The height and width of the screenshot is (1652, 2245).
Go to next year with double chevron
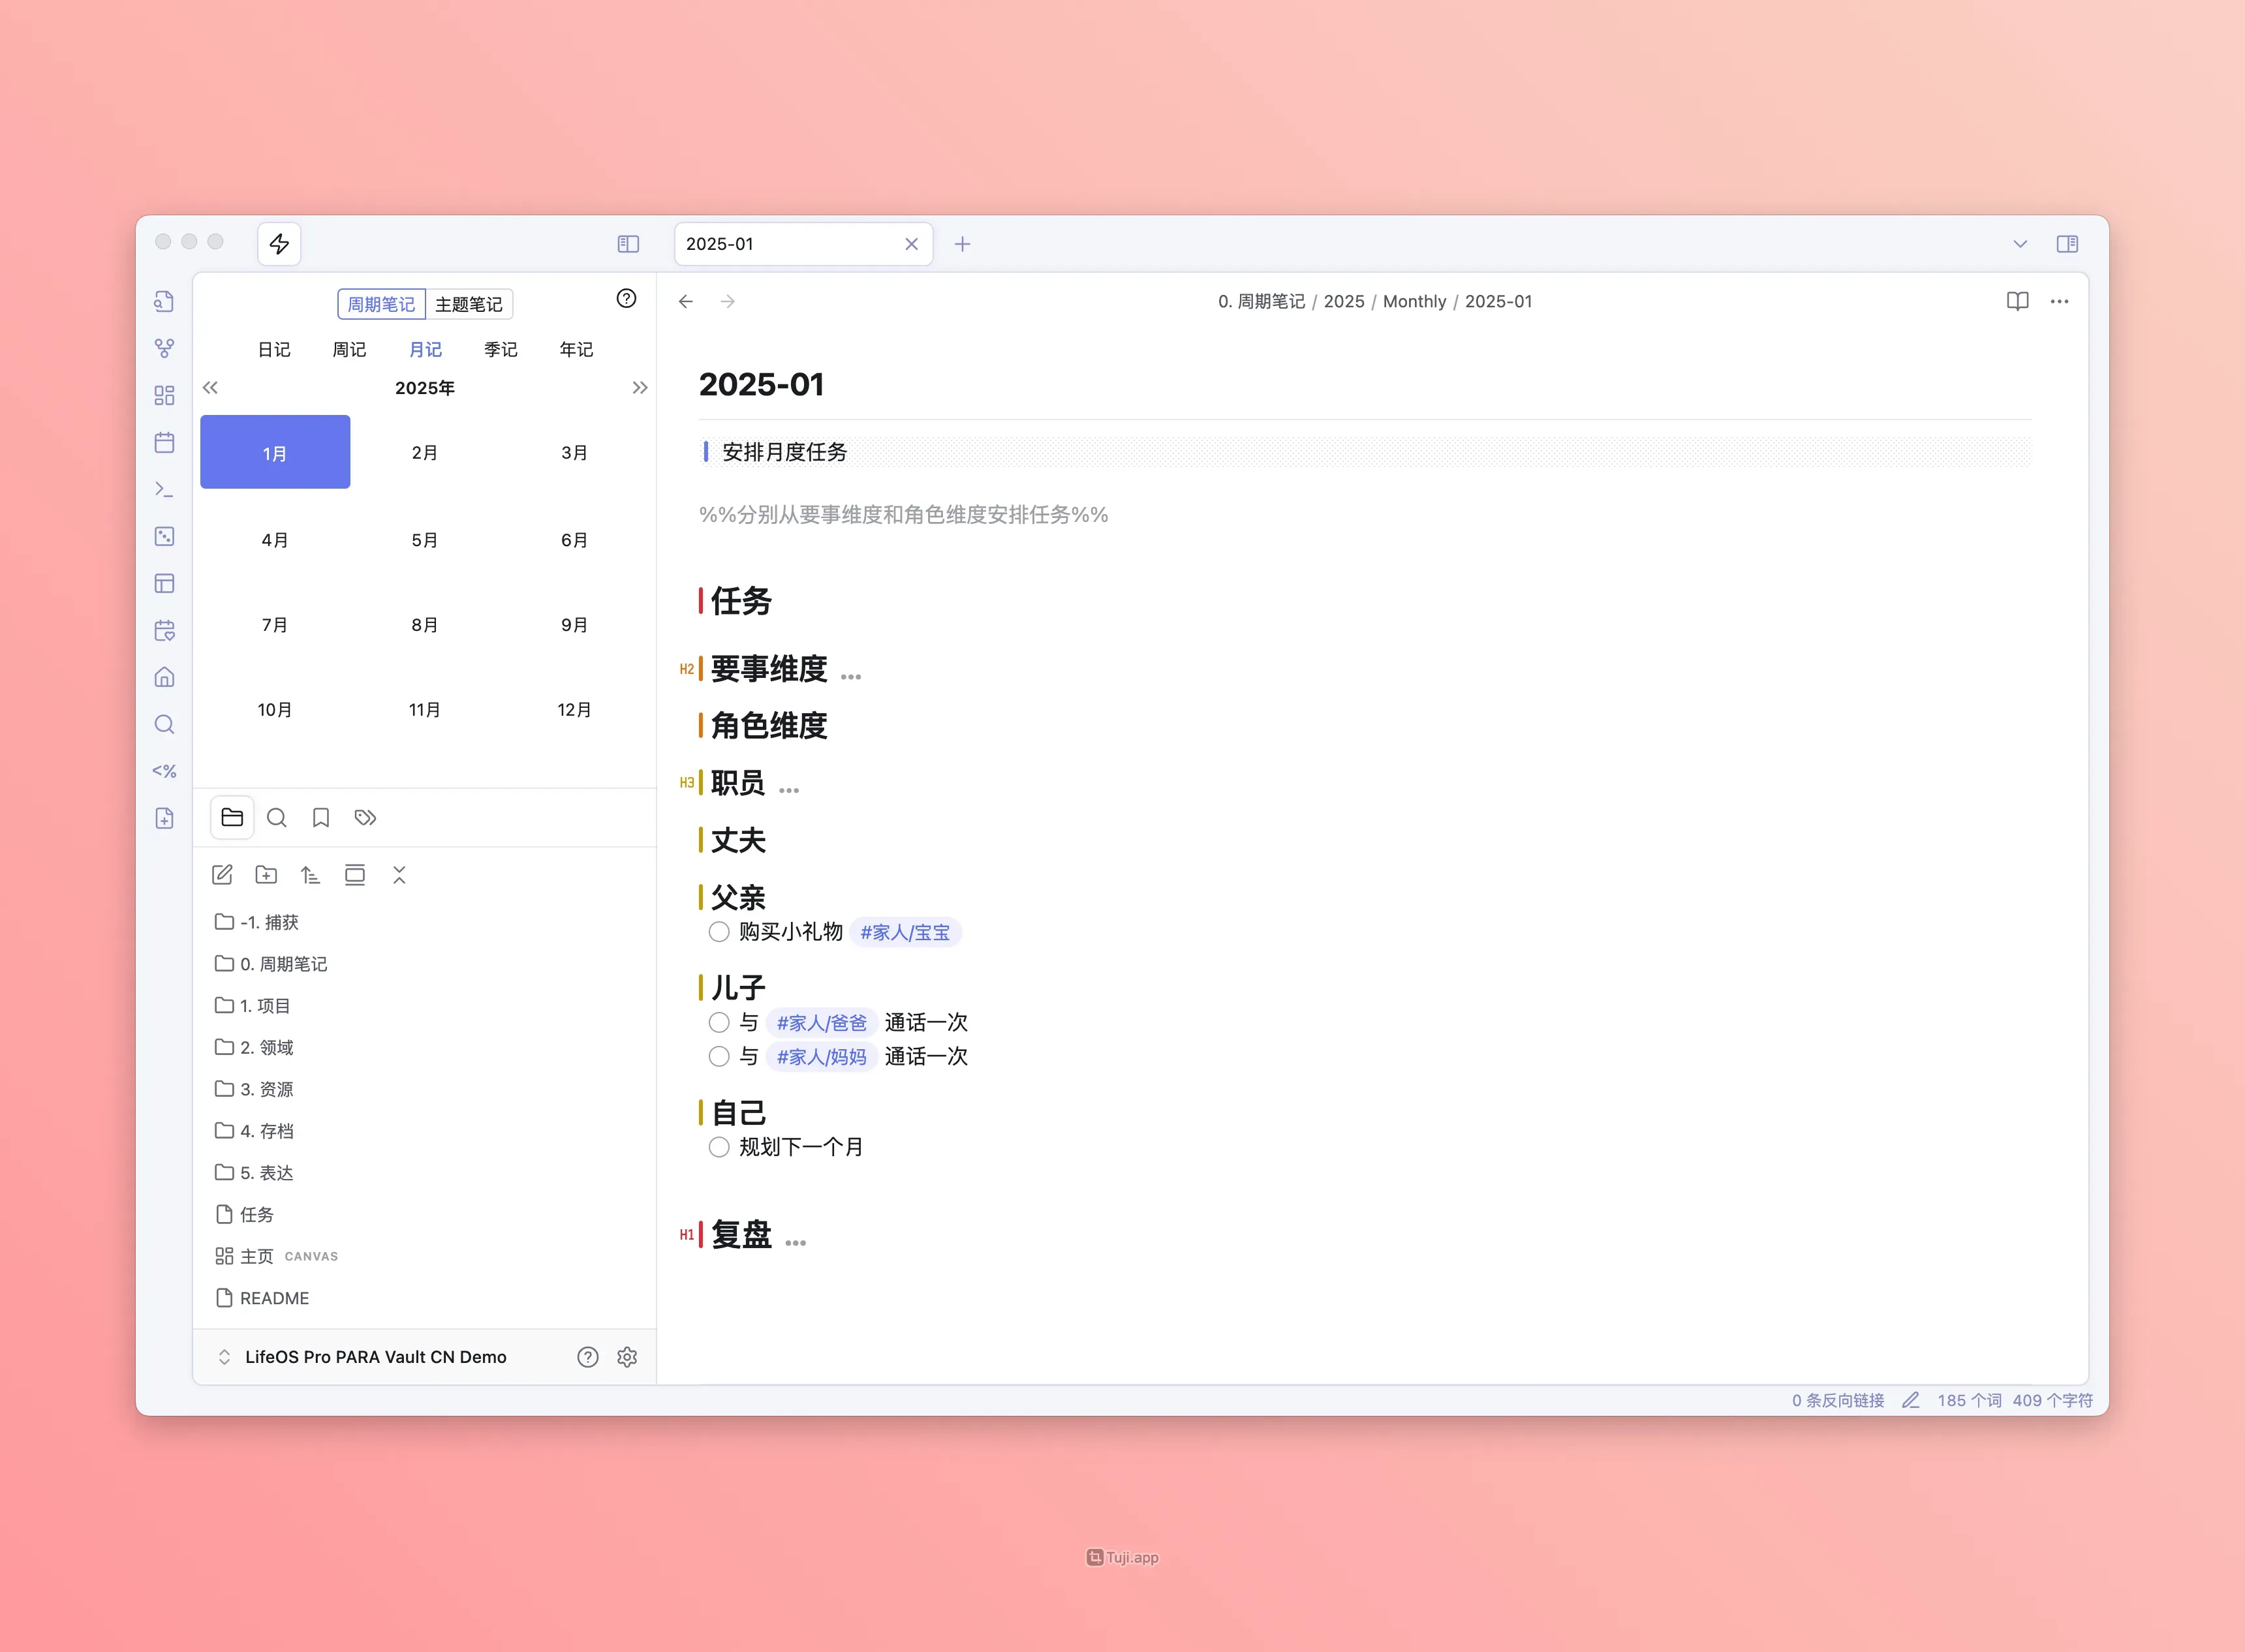point(640,388)
